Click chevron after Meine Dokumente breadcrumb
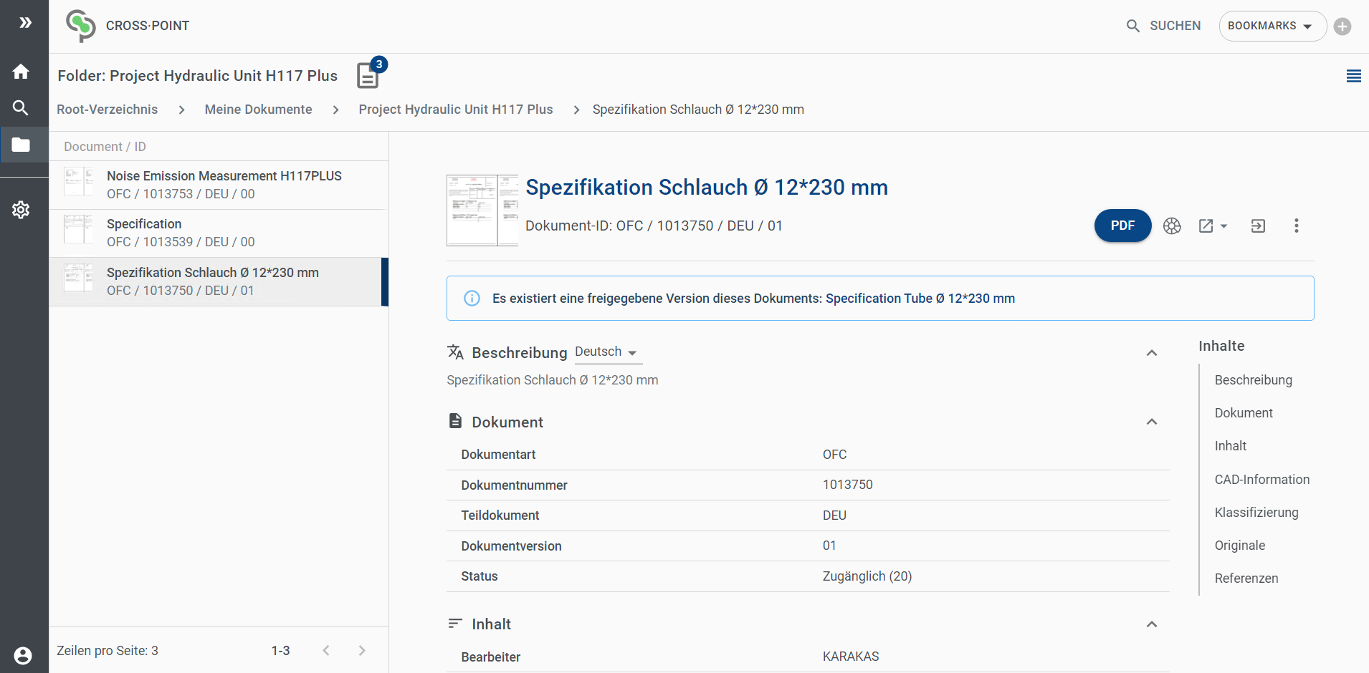This screenshot has width=1369, height=673. click(x=335, y=110)
